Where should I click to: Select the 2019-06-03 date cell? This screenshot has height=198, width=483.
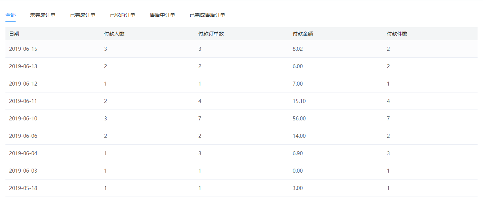coord(23,171)
